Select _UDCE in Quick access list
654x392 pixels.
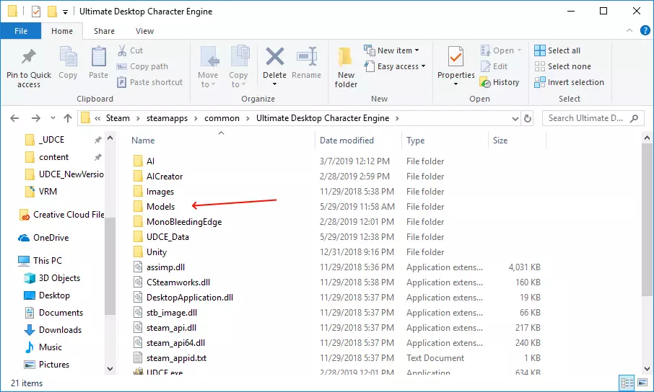[51, 140]
